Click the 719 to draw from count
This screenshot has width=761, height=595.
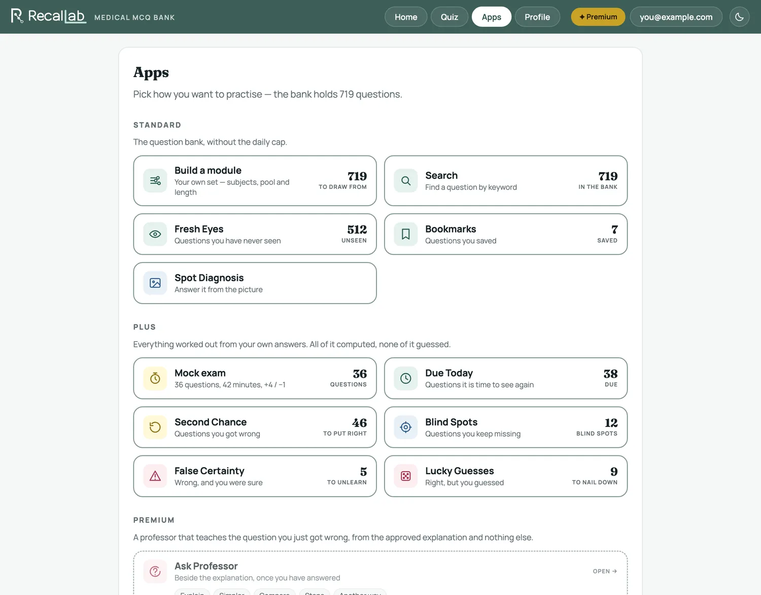pos(342,180)
